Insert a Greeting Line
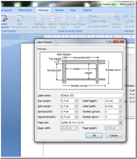 point(64,21)
